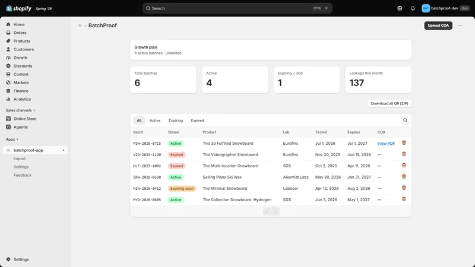Open the notifications bell
Image resolution: width=475 pixels, height=267 pixels.
[x=413, y=8]
